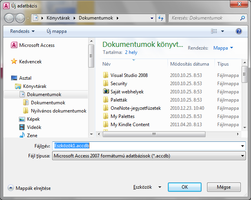Click the Képek pictures library icon
This screenshot has height=200, width=251.
point(22,119)
